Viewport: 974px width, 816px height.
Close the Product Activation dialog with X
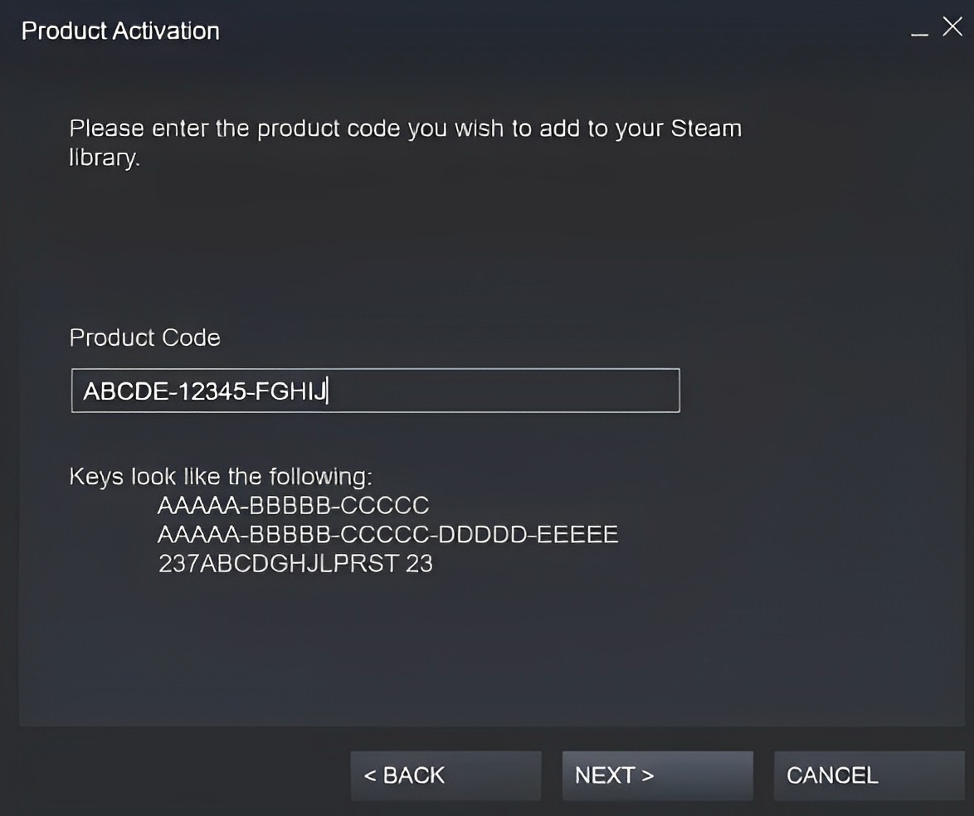(x=952, y=27)
